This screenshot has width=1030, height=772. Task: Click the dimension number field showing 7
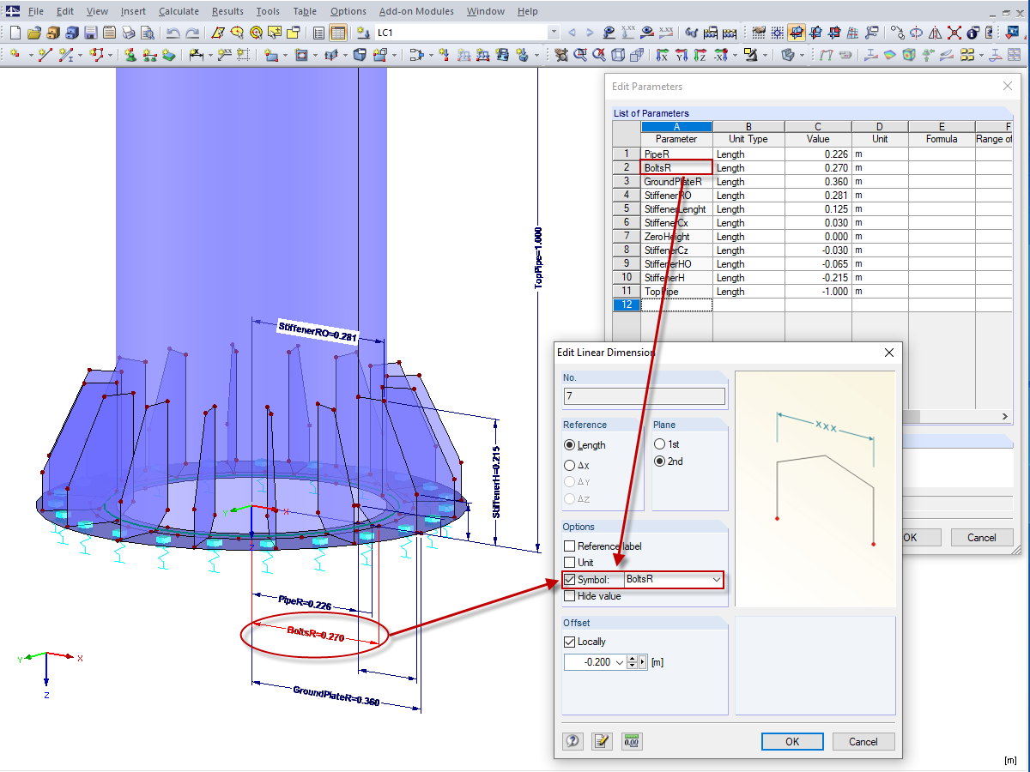(645, 396)
